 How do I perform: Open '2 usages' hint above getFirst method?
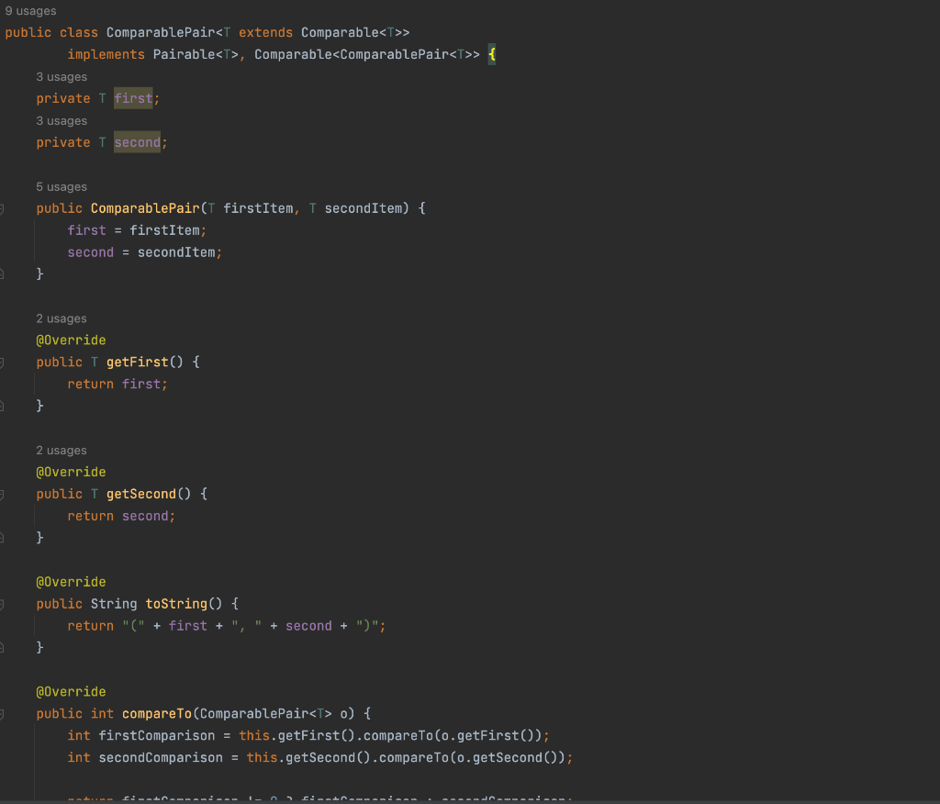[62, 318]
